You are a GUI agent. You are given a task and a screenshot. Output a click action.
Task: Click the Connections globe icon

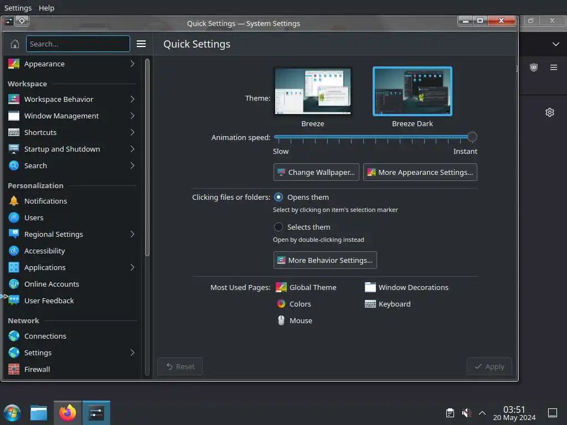point(14,336)
